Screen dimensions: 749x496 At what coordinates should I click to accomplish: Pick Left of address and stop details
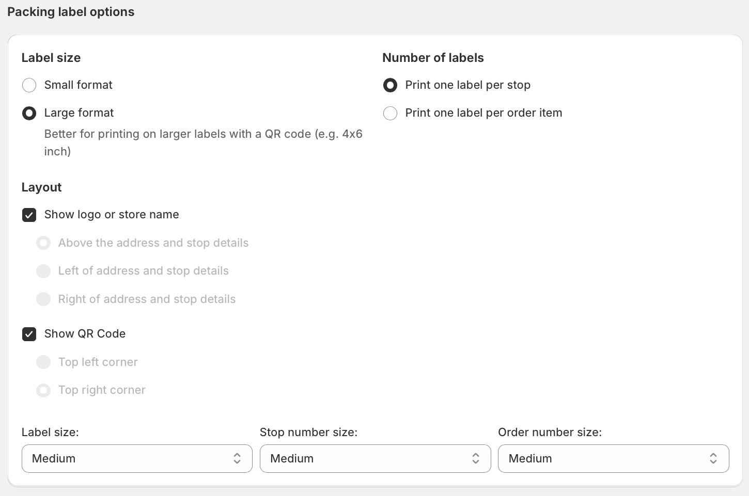pyautogui.click(x=43, y=271)
